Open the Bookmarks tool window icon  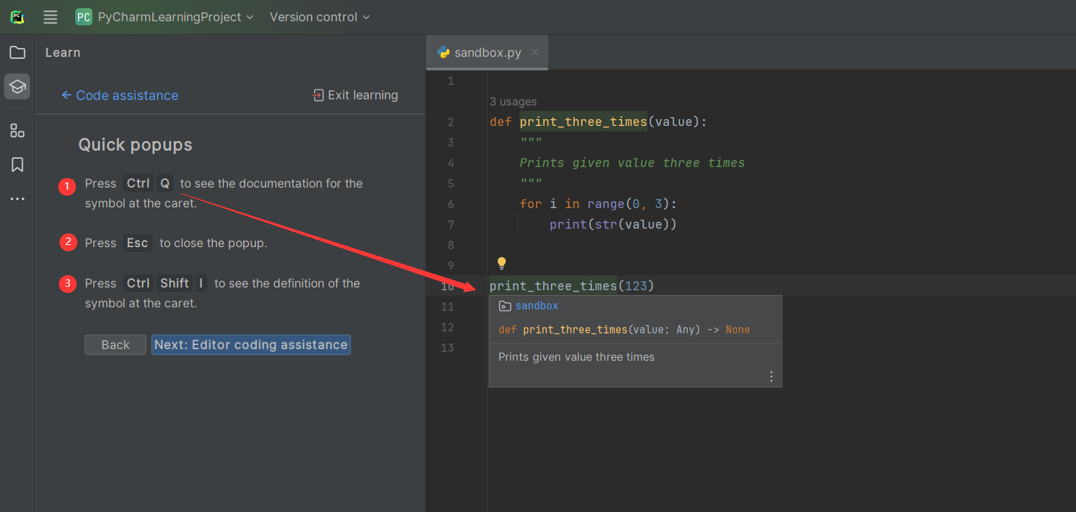tap(17, 164)
